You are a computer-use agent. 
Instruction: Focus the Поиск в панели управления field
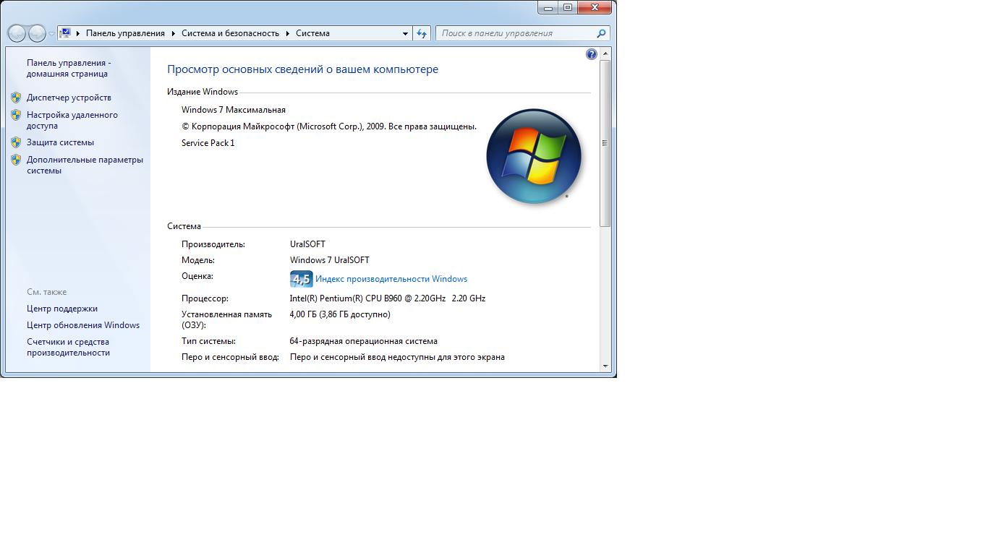[x=514, y=33]
